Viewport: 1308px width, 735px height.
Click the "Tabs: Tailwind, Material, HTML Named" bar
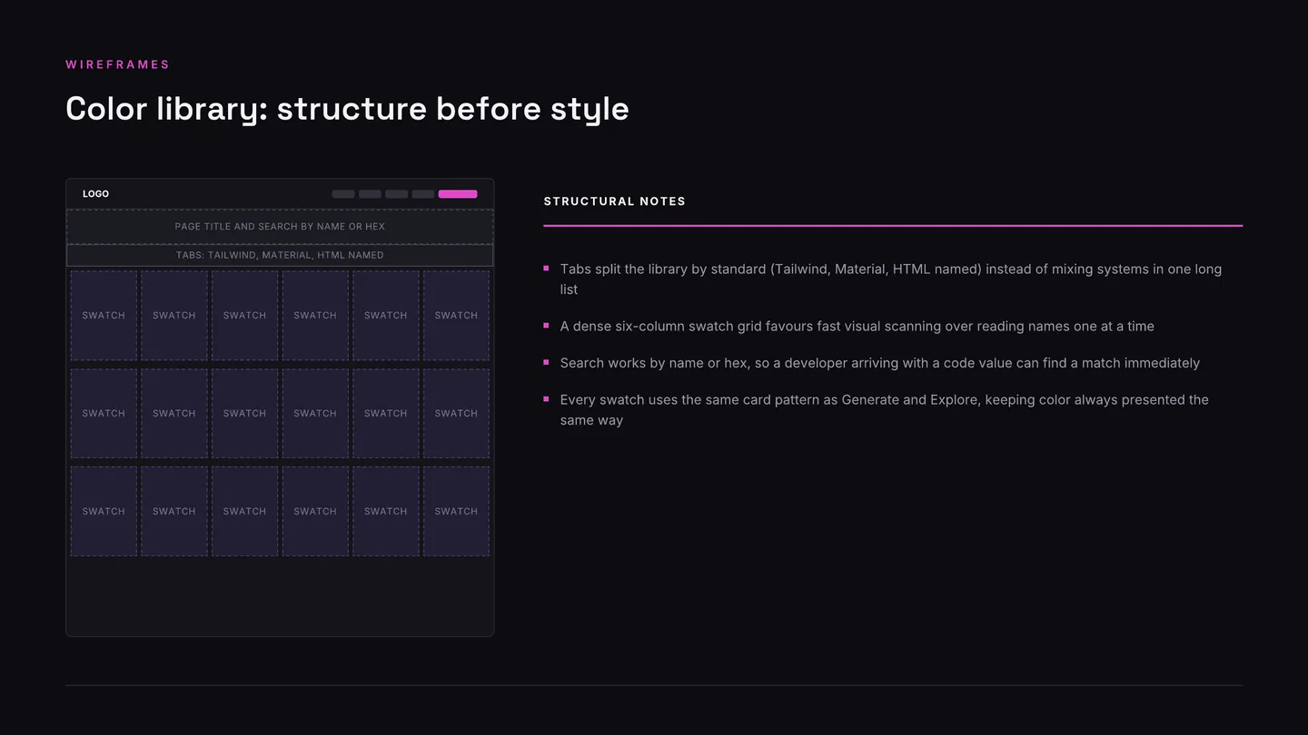click(280, 255)
